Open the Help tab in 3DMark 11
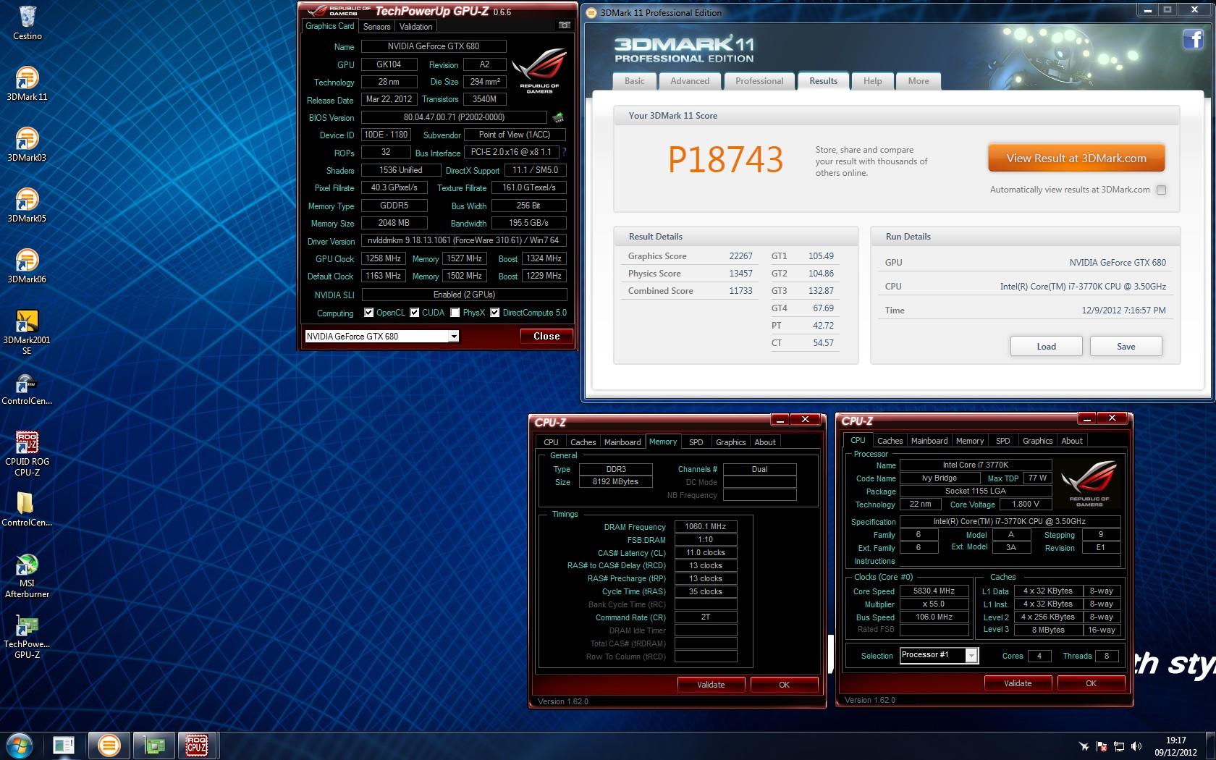This screenshot has width=1216, height=760. (873, 81)
